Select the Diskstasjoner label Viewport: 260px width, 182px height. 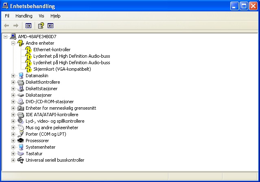(39, 95)
